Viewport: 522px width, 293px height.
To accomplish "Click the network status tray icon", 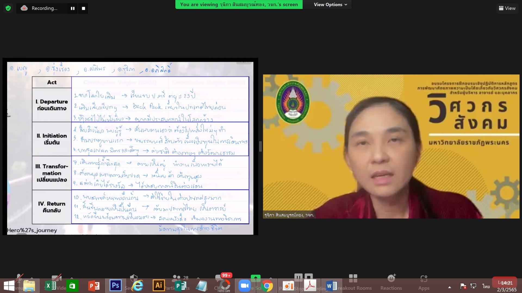I will point(473,286).
